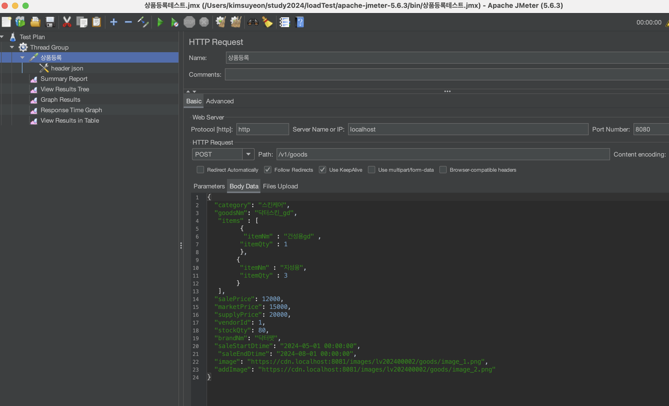Enable Use multipart/form-data checkbox
This screenshot has height=406, width=669.
pos(372,170)
